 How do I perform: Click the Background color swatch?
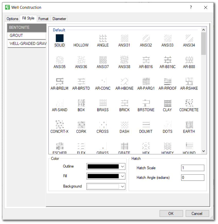click(103, 186)
